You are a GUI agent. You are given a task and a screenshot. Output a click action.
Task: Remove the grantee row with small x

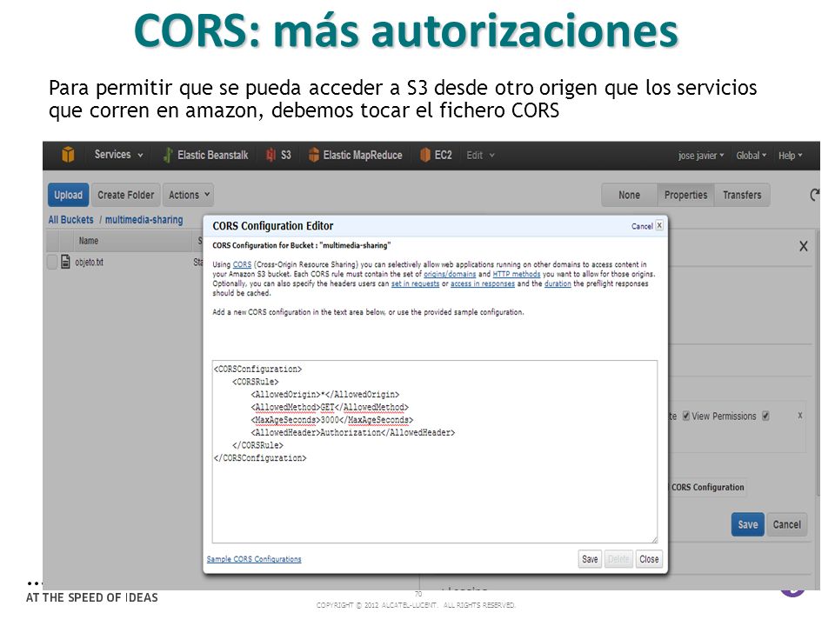tap(800, 416)
